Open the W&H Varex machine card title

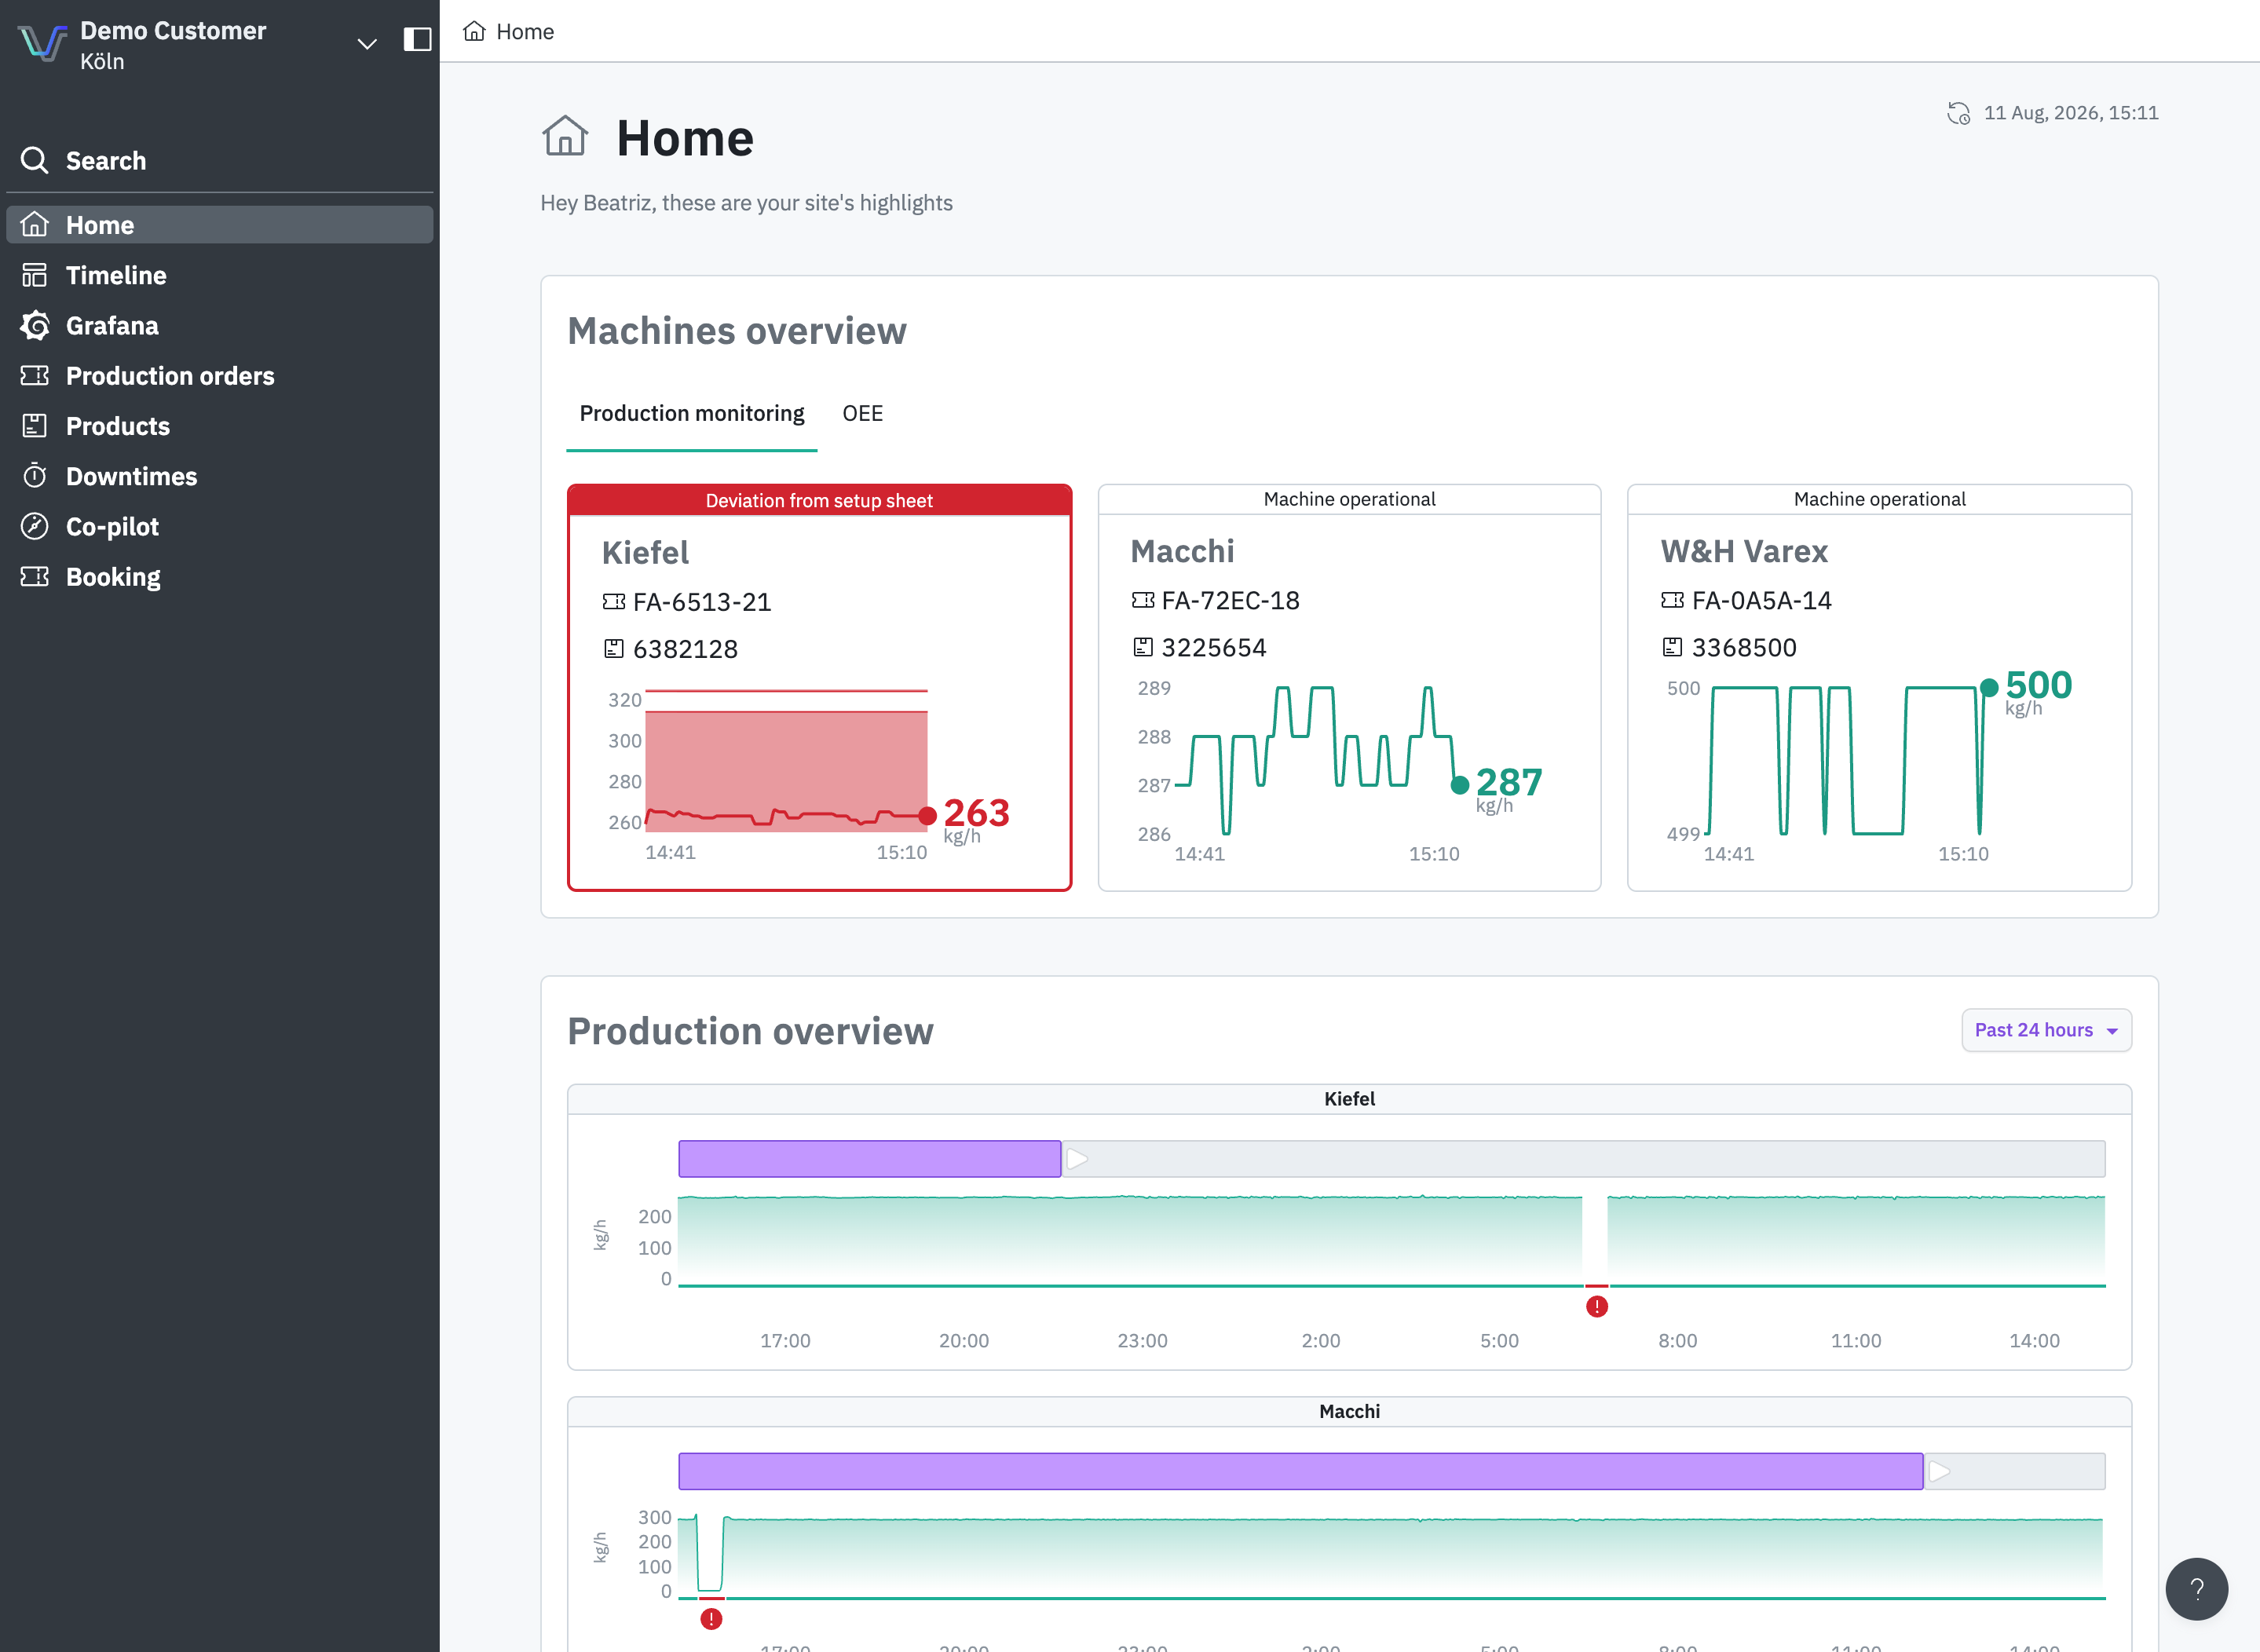(1744, 551)
